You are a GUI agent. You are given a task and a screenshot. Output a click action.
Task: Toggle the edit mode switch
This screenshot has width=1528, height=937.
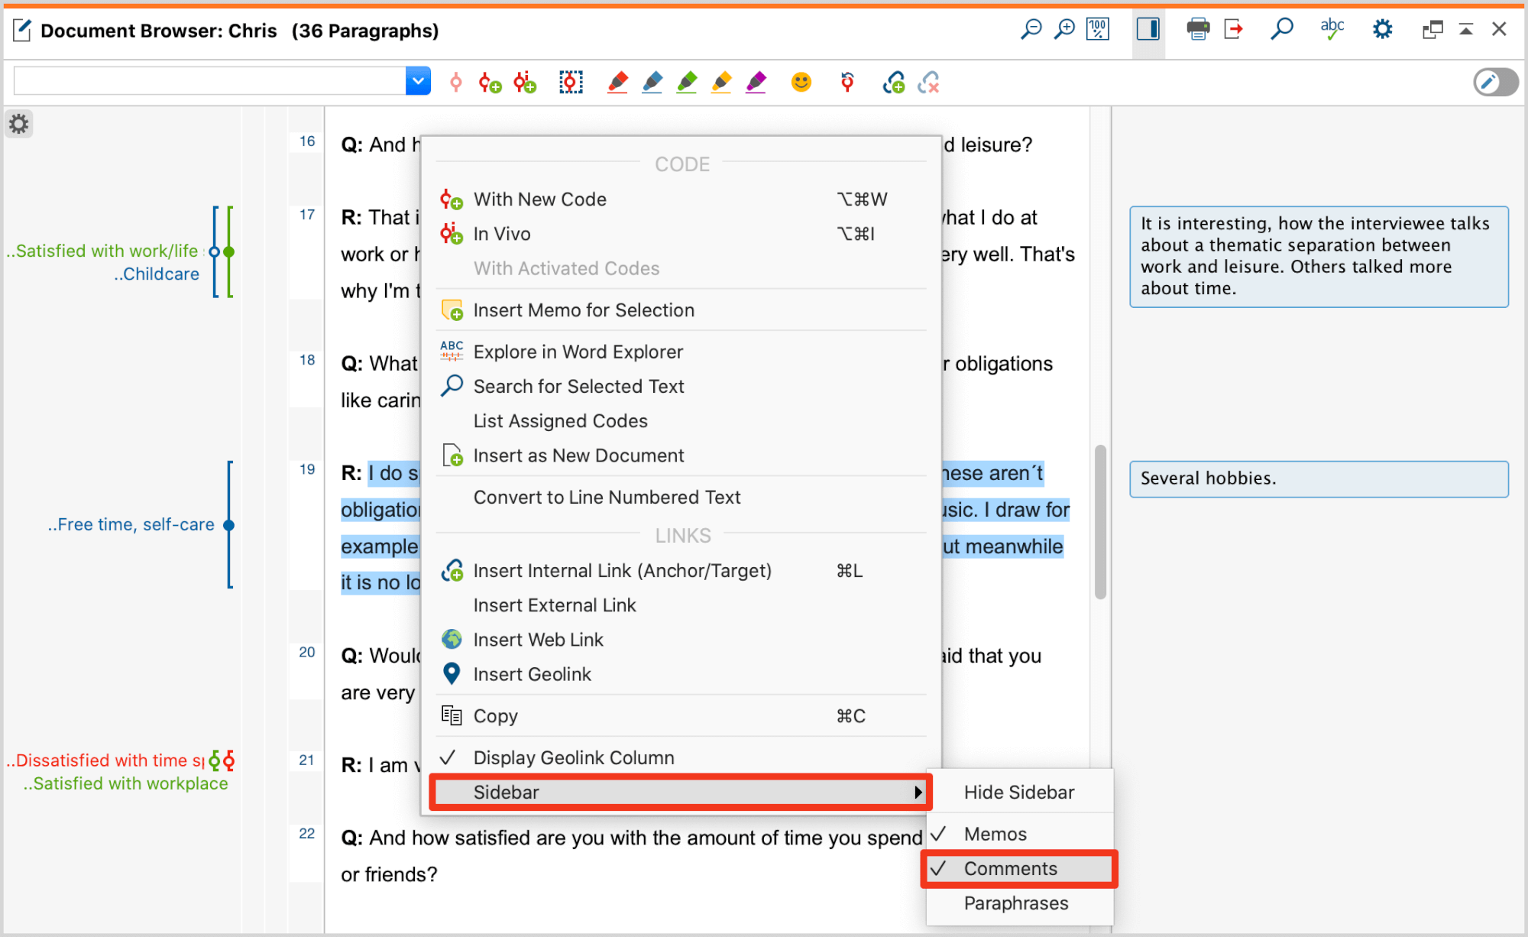[x=1495, y=82]
